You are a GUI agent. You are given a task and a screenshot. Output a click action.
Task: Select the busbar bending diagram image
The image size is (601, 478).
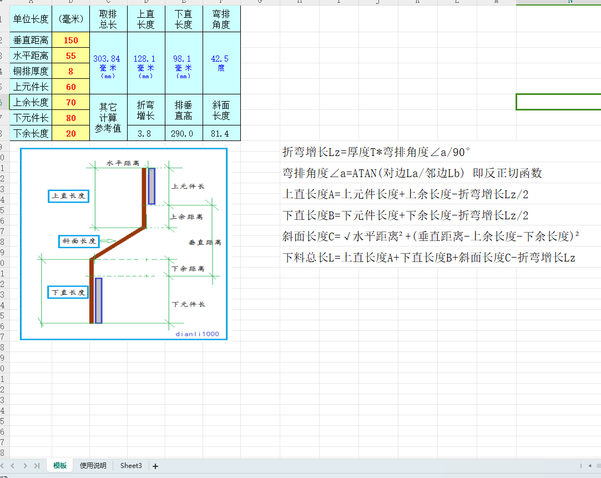(124, 244)
